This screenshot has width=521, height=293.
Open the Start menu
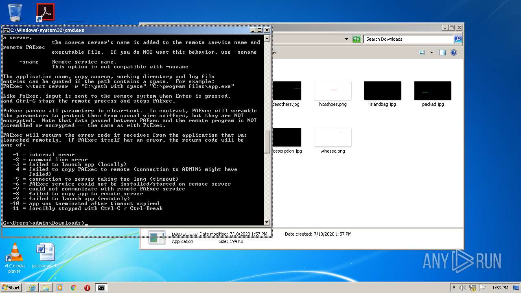(x=11, y=287)
